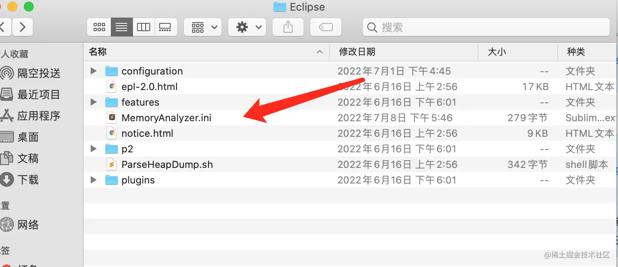Select the notice.html file name
The width and height of the screenshot is (618, 267).
coord(147,133)
